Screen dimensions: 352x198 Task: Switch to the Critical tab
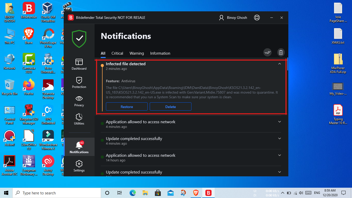point(117,53)
